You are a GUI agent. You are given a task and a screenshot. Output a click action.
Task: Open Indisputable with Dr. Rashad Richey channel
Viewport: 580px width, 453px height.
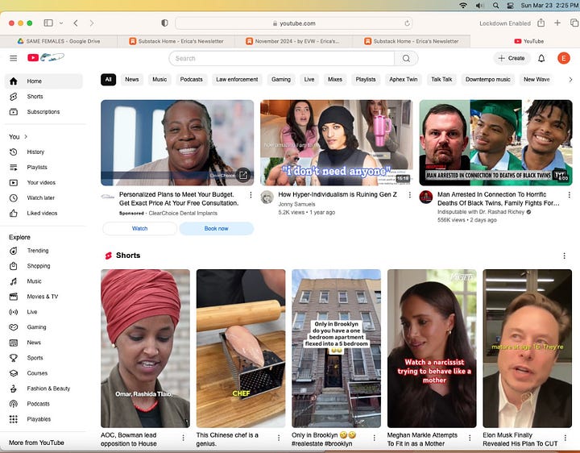pyautogui.click(x=481, y=212)
